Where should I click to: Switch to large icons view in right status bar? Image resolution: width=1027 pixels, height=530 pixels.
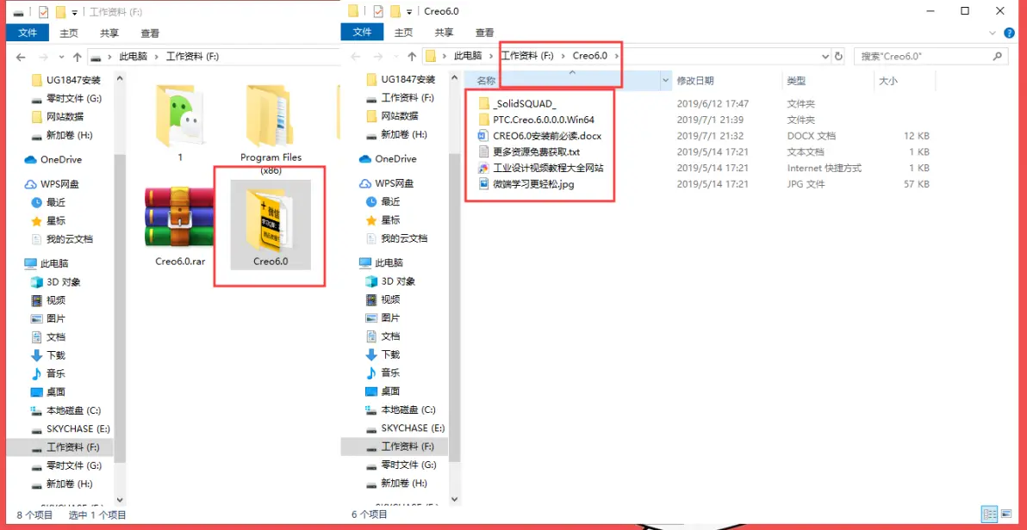point(1006,514)
